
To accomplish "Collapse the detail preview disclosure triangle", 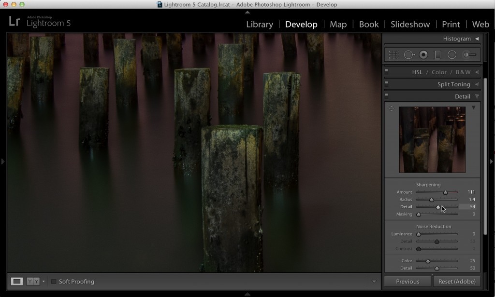I will pos(474,108).
